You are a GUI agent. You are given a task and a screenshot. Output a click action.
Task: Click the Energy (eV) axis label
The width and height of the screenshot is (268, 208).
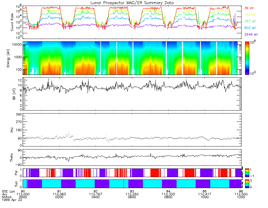tap(8, 58)
